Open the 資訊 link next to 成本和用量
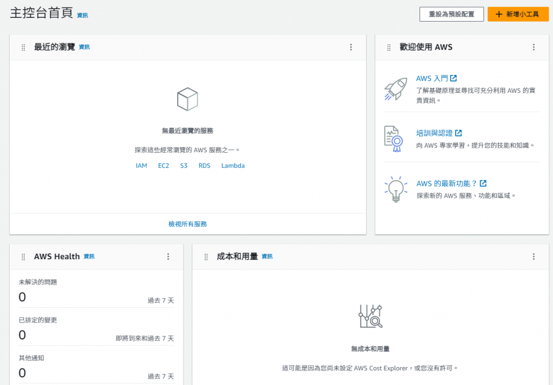Viewport: 553px width, 385px height. coord(267,256)
